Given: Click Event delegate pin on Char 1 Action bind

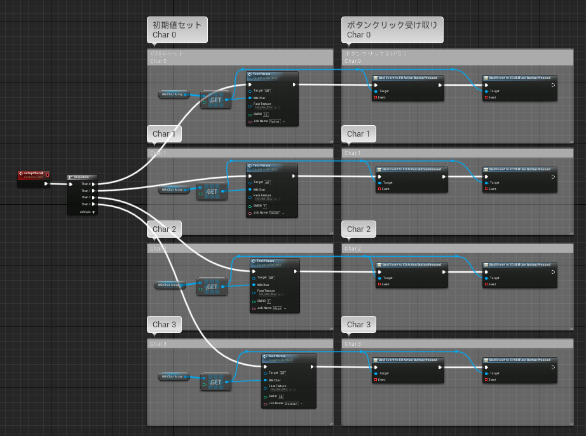Looking at the screenshot, I should coord(379,189).
